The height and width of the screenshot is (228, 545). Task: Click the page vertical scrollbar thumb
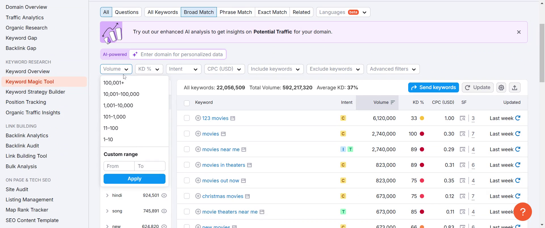(542, 53)
